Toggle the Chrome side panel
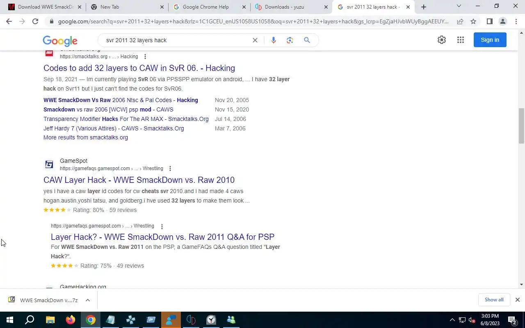Screen dimensions: 525x328 tap(489, 21)
